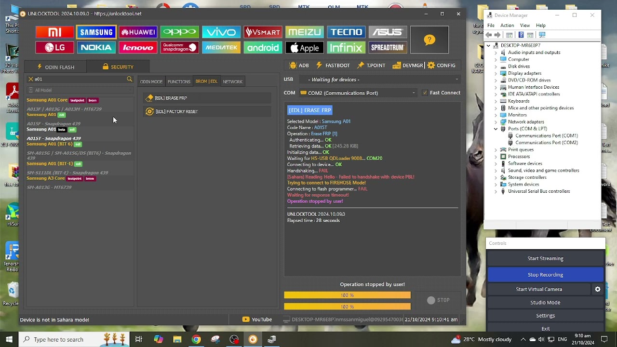Select the Lenovo brand tile
Screen dimensions: 617x347
pyautogui.click(x=138, y=48)
